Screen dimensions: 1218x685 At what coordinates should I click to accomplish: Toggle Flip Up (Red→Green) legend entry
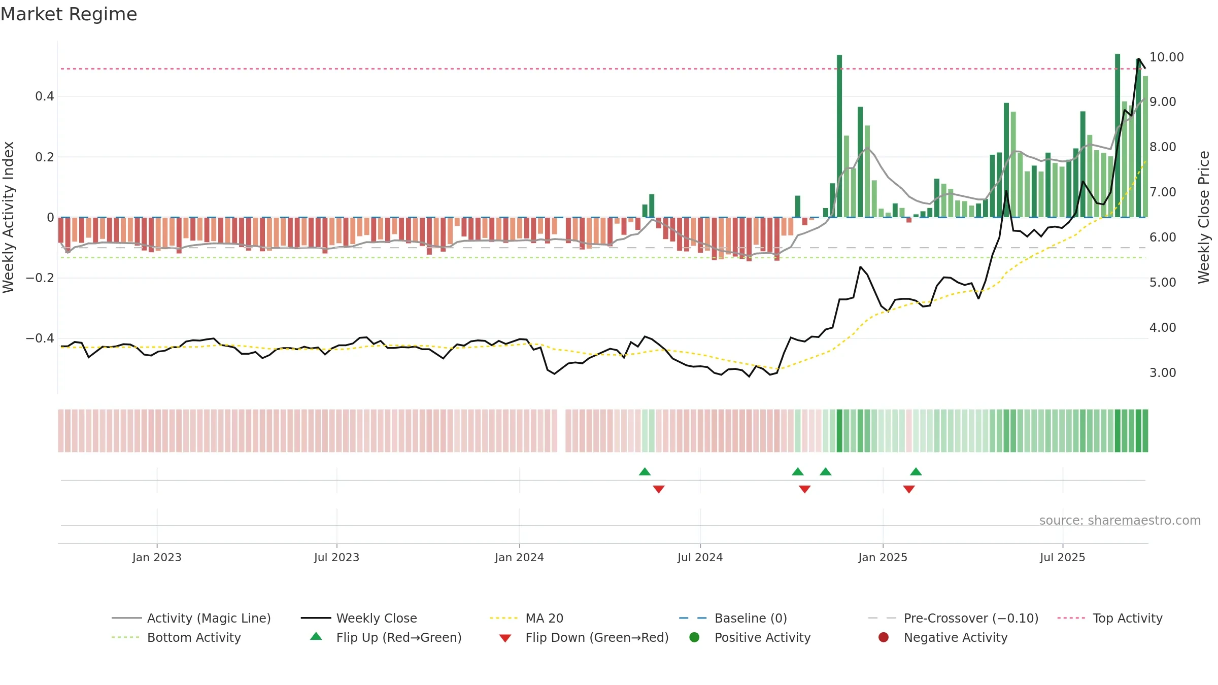click(x=386, y=637)
